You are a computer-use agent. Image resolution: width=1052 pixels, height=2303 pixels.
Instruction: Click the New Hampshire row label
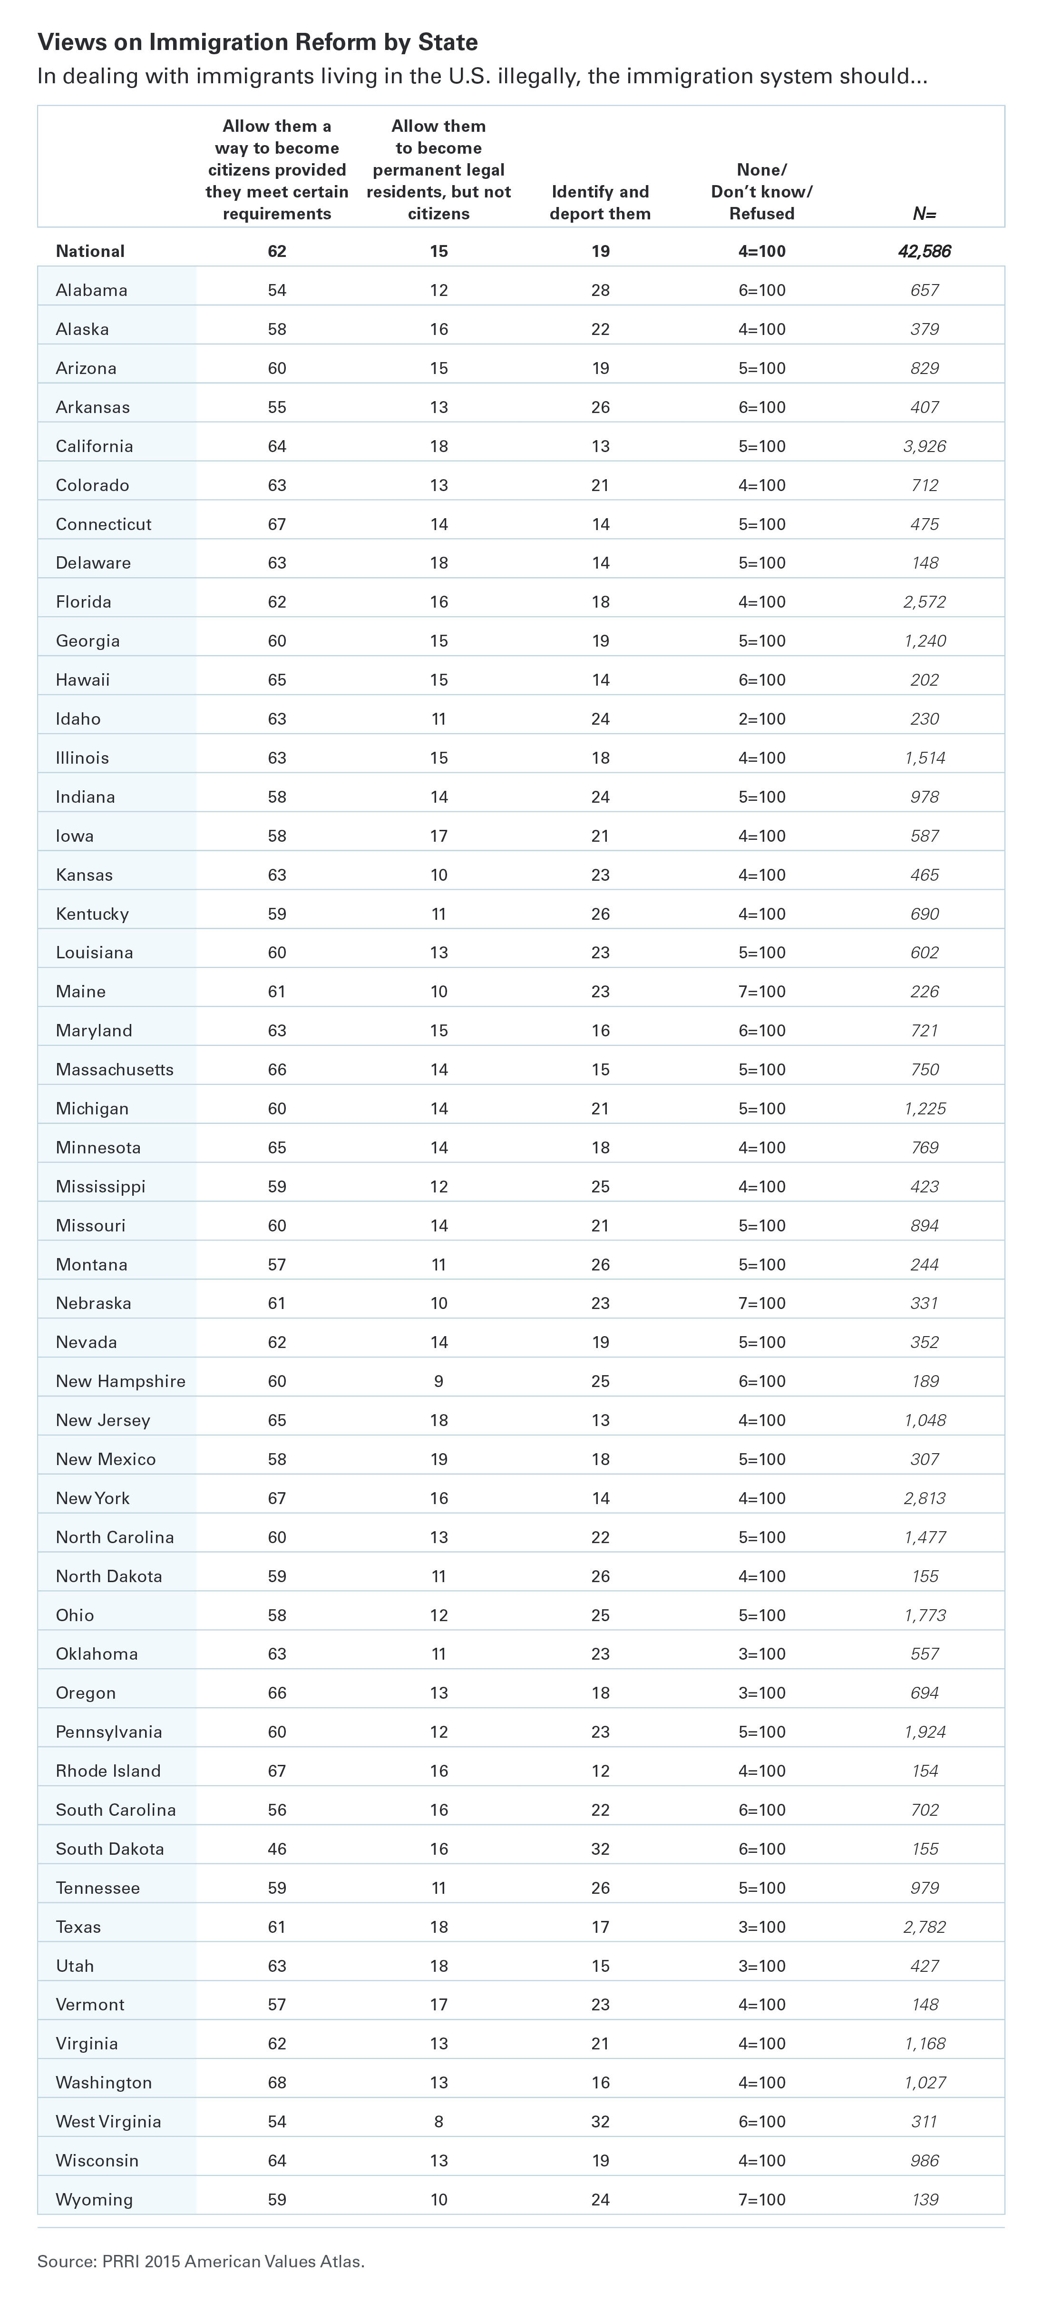(x=121, y=1381)
